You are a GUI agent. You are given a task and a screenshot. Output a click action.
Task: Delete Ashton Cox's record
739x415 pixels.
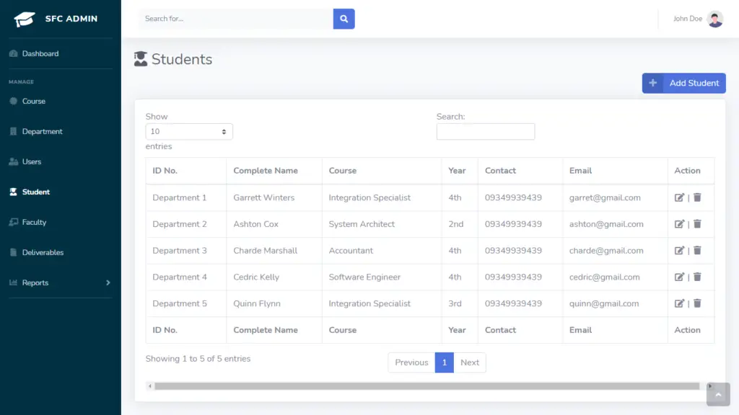(698, 223)
